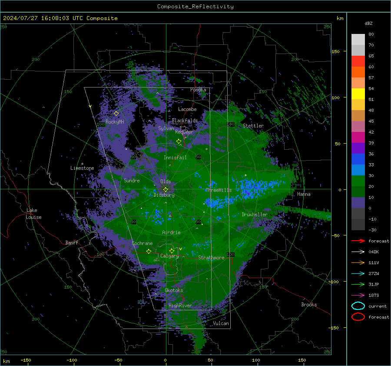The width and height of the screenshot is (391, 366).
Task: Click the dBZ legend heading
Action: (368, 23)
